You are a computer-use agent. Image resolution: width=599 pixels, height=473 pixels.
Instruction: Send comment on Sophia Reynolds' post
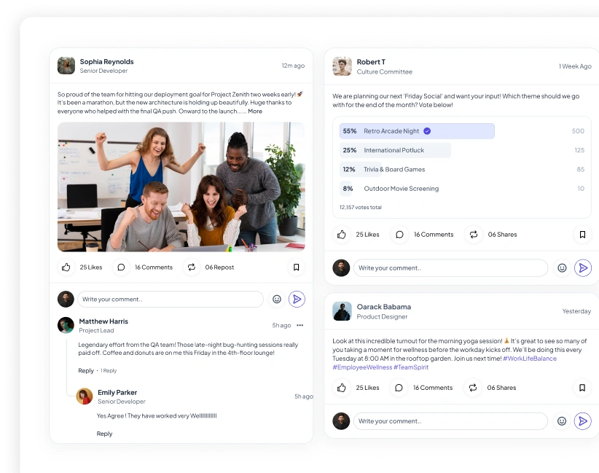tap(297, 299)
